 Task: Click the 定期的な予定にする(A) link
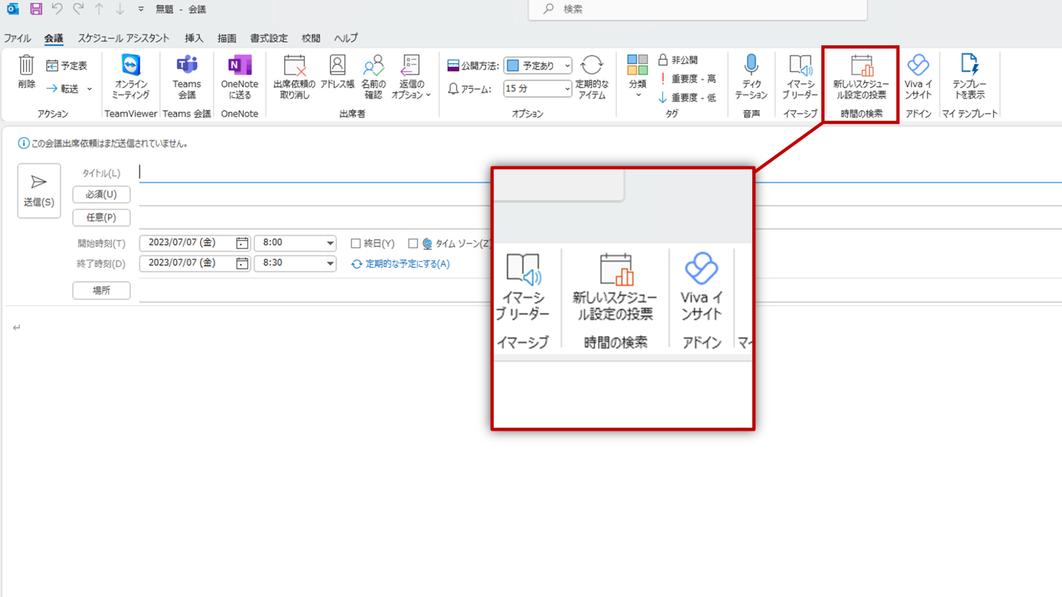point(401,264)
